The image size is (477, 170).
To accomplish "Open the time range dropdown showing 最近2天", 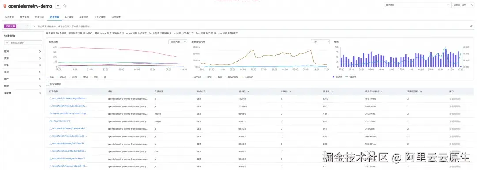I will point(417,5).
